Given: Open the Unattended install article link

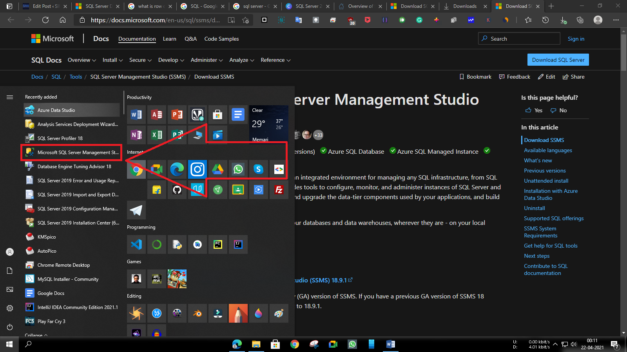Looking at the screenshot, I should pos(546,181).
